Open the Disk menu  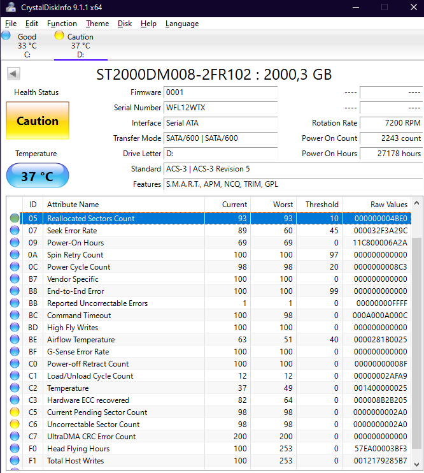click(125, 24)
